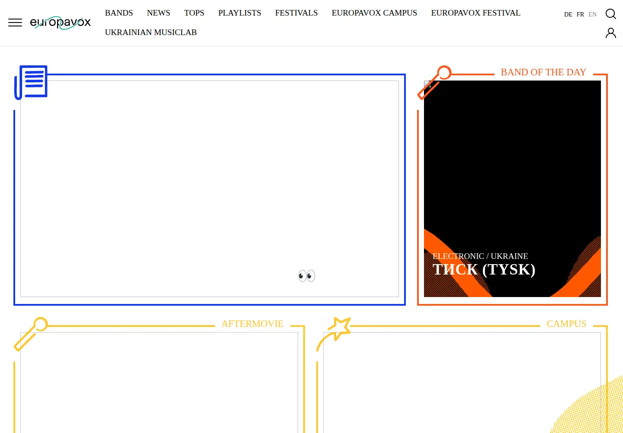Open the hamburger menu icon
This screenshot has height=433, width=623.
pyautogui.click(x=15, y=23)
